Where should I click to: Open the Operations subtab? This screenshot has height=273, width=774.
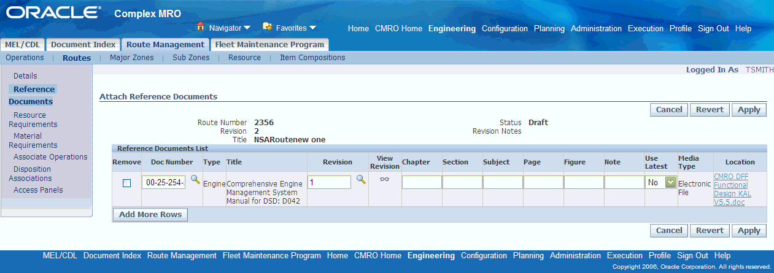(25, 58)
